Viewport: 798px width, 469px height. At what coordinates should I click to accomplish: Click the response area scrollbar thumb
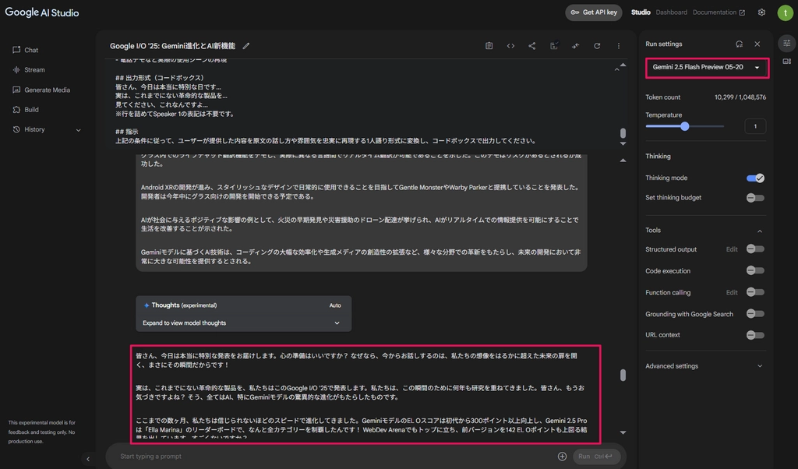coord(623,376)
